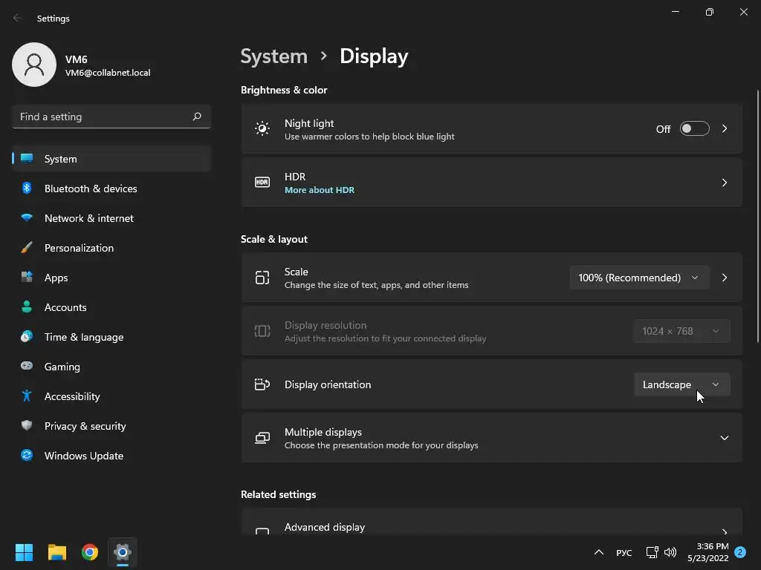Click the Display orientation icon

pos(262,384)
